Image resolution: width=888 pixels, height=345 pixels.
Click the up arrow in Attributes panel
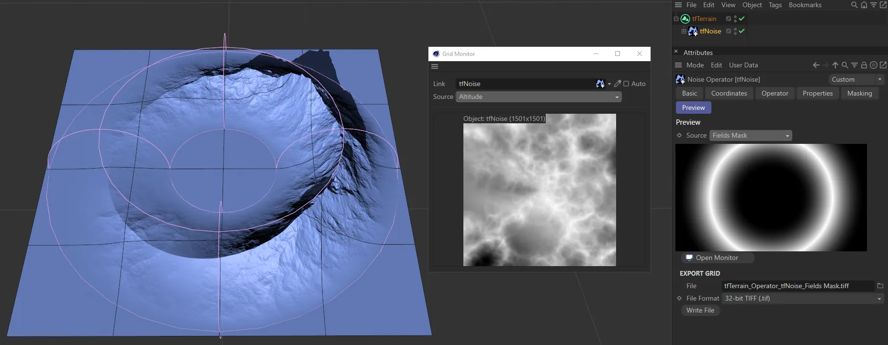pos(835,65)
